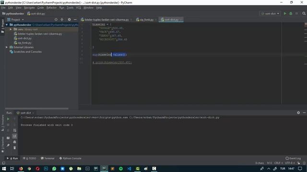Start debugging with the green bug icon

click(x=291, y=13)
